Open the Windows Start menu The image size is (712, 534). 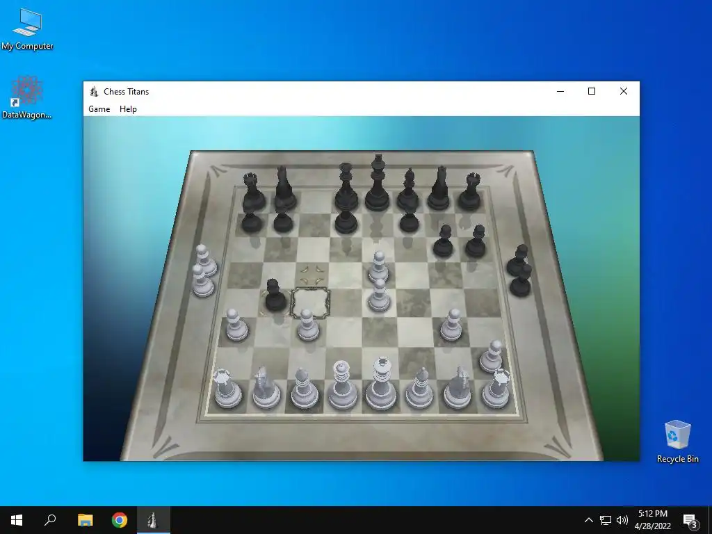[17, 520]
